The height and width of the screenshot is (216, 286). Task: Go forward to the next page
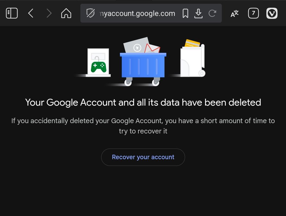click(x=49, y=13)
